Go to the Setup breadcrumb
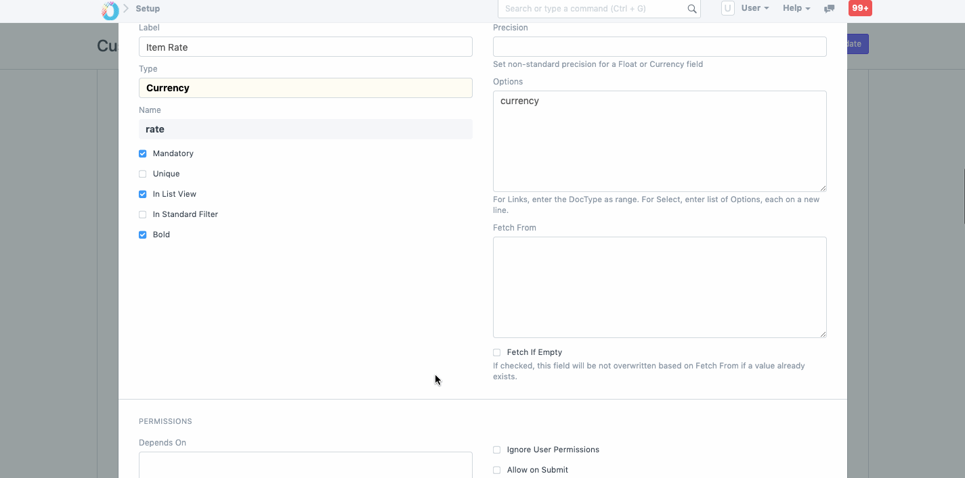Screen dimensions: 965x478 click(148, 9)
